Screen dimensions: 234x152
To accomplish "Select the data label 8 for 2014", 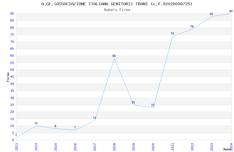I will coord(55,126).
